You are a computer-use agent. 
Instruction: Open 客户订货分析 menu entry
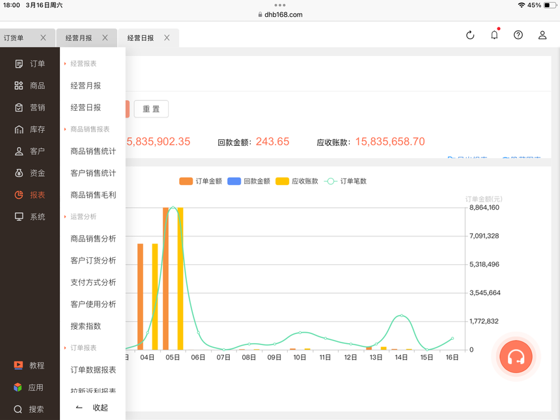point(93,260)
